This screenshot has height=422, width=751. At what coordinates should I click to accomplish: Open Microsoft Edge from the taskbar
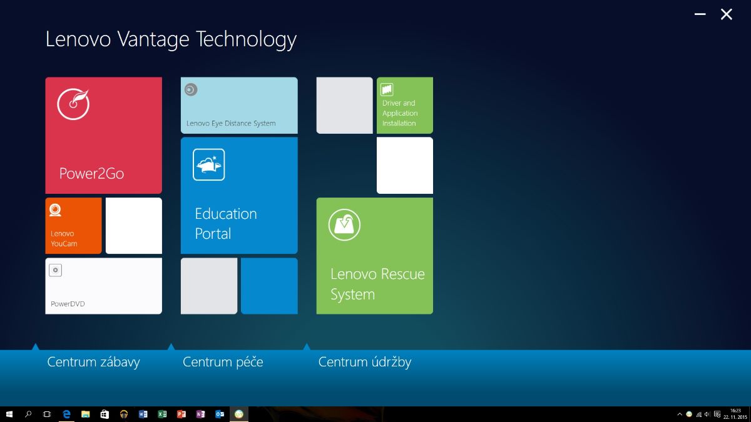click(66, 414)
